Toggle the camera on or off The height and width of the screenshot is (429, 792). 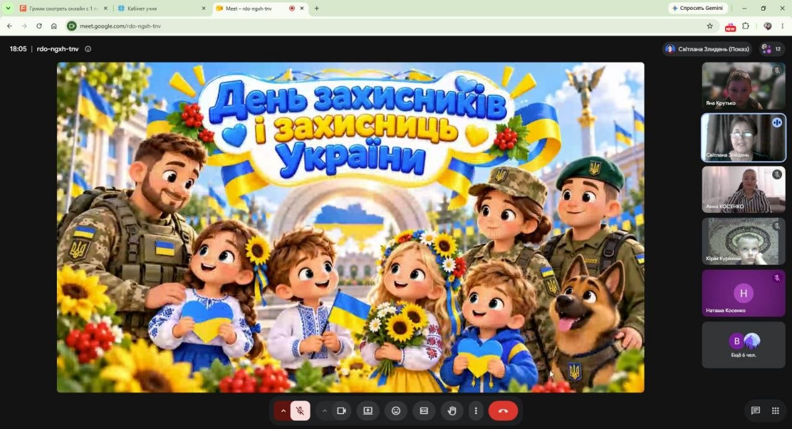tap(341, 410)
